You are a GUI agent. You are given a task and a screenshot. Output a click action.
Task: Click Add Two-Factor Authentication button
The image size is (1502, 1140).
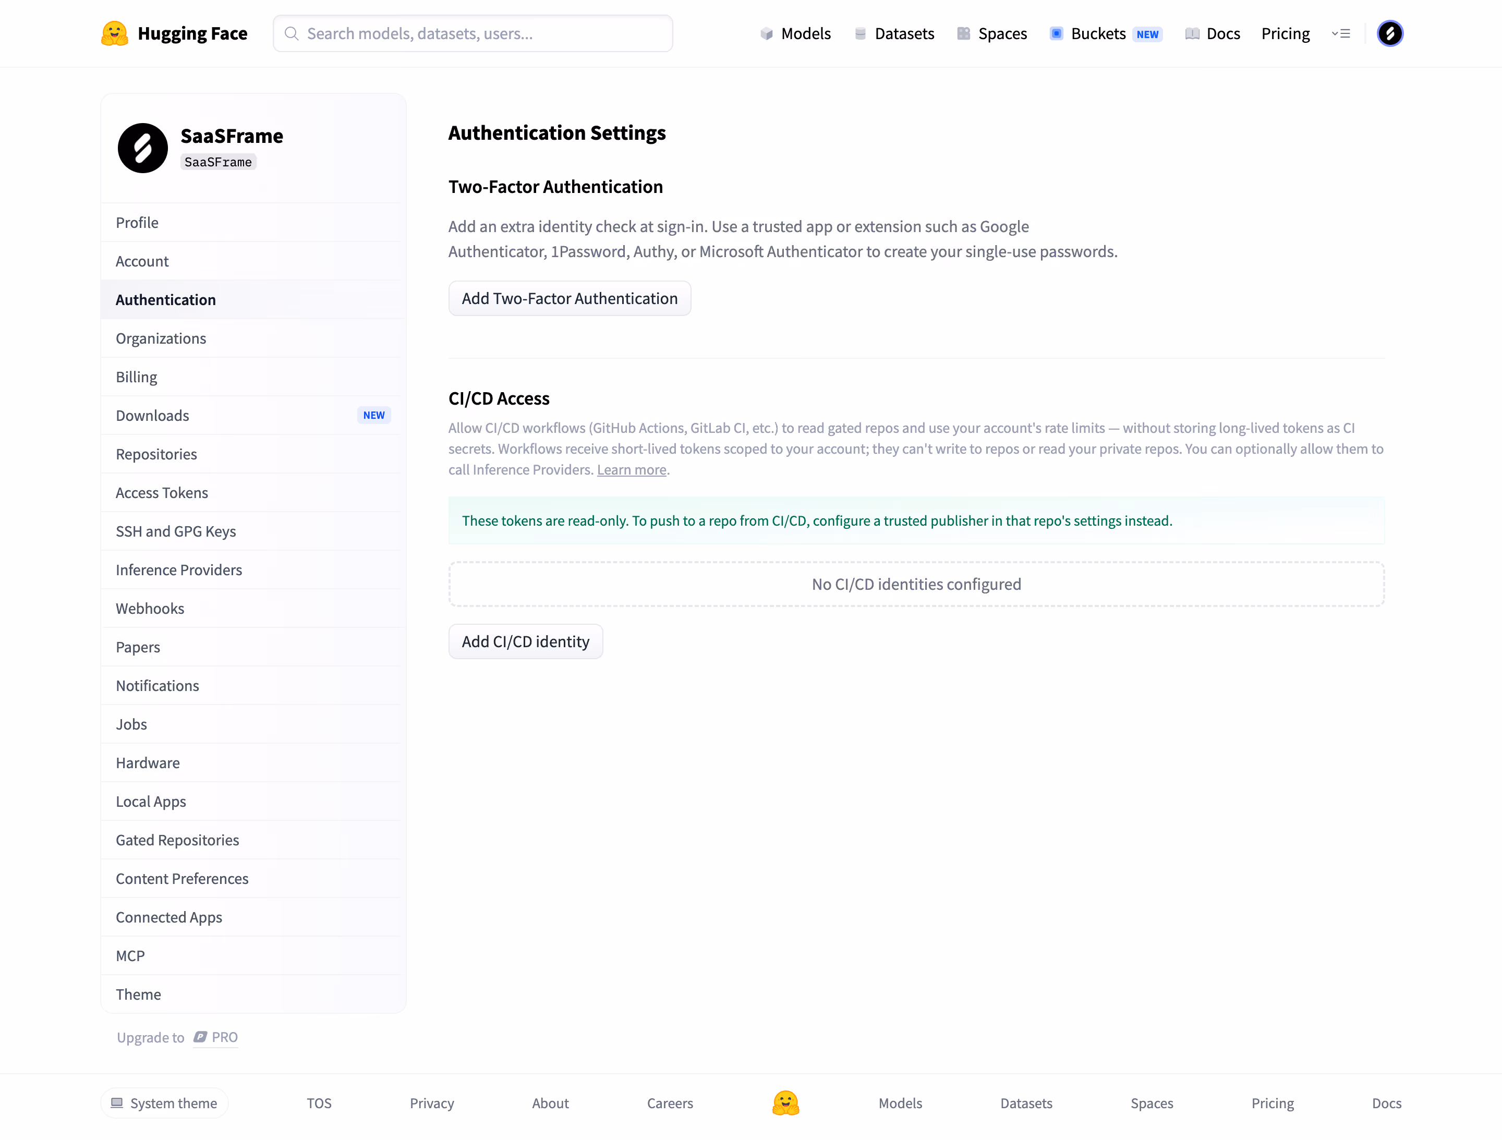pyautogui.click(x=570, y=298)
